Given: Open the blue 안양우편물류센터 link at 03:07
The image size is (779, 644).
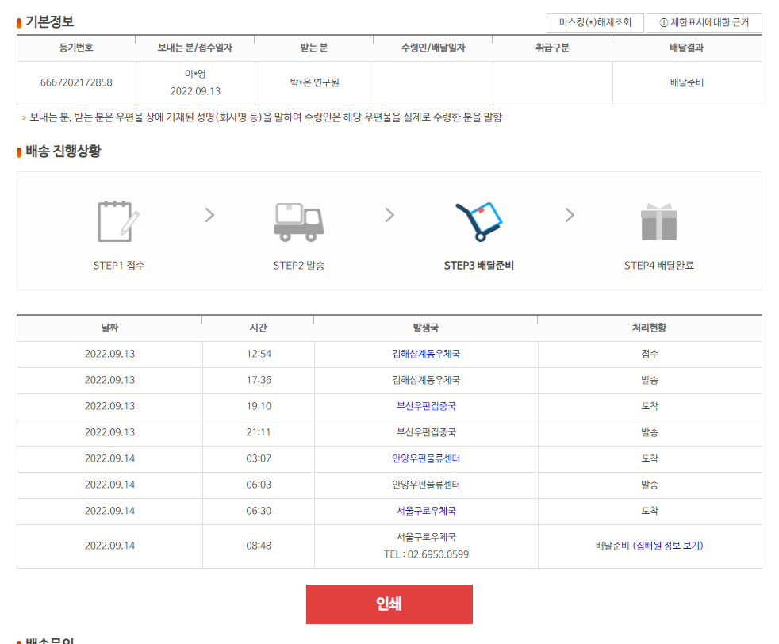Looking at the screenshot, I should [x=425, y=458].
